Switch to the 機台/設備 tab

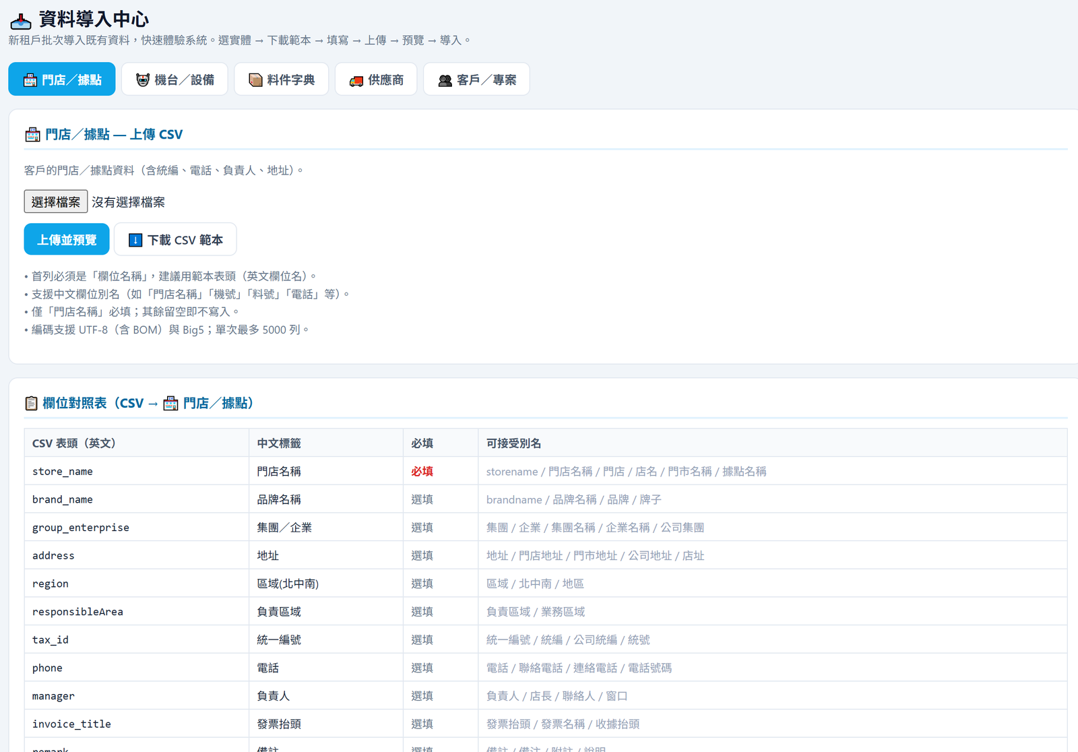[175, 80]
